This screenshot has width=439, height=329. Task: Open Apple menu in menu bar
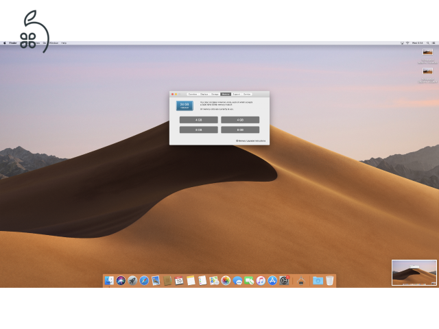pos(5,43)
